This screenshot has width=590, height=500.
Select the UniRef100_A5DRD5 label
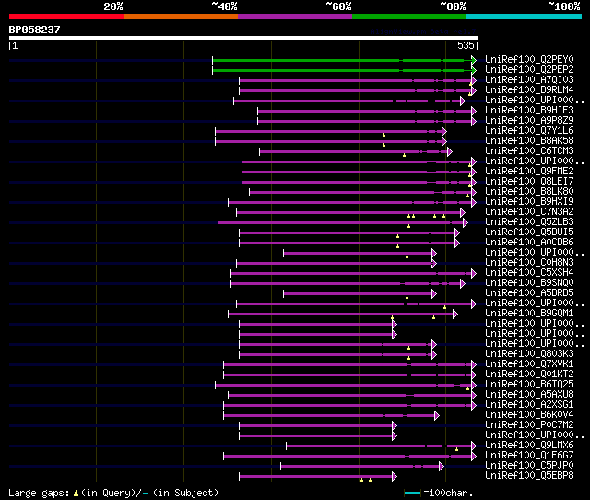[x=529, y=293]
